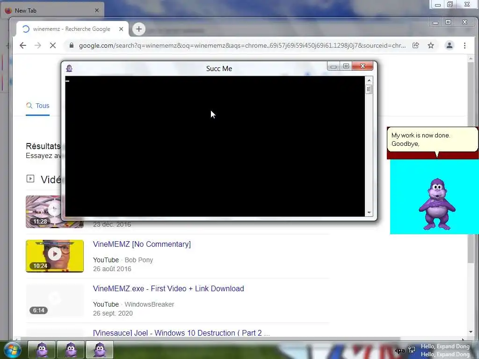Click Chrome page scrollbar down arrow
The height and width of the screenshot is (359, 479).
tap(471, 332)
